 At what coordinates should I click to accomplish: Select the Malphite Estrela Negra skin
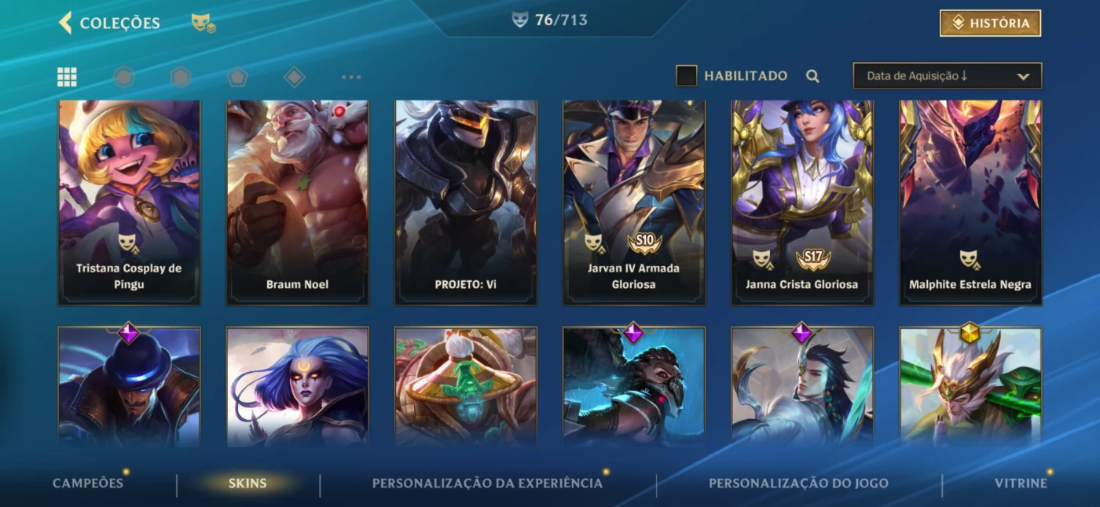tap(970, 202)
